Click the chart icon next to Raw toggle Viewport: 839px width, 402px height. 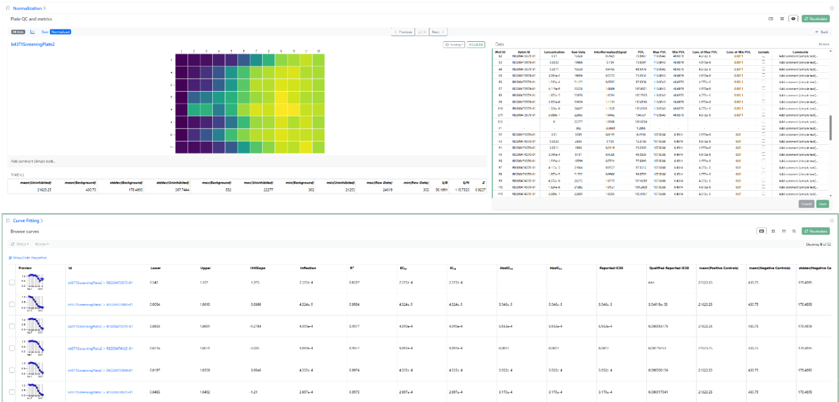click(33, 31)
